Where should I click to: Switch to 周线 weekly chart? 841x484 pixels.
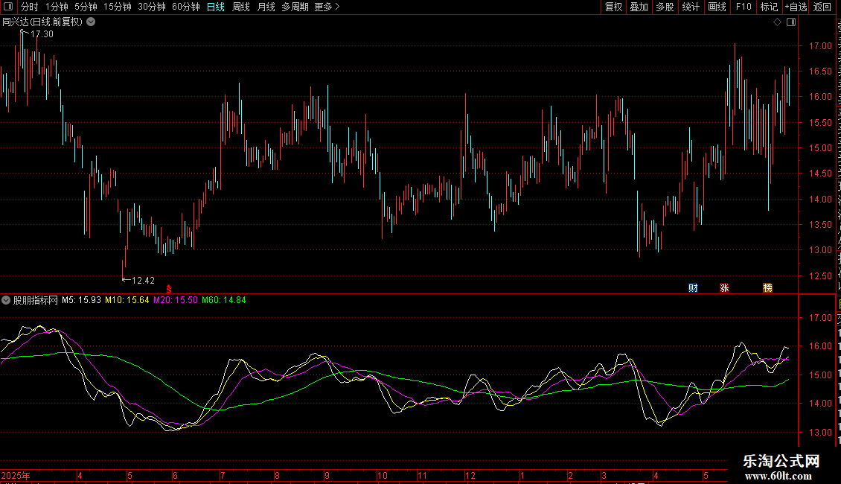241,7
